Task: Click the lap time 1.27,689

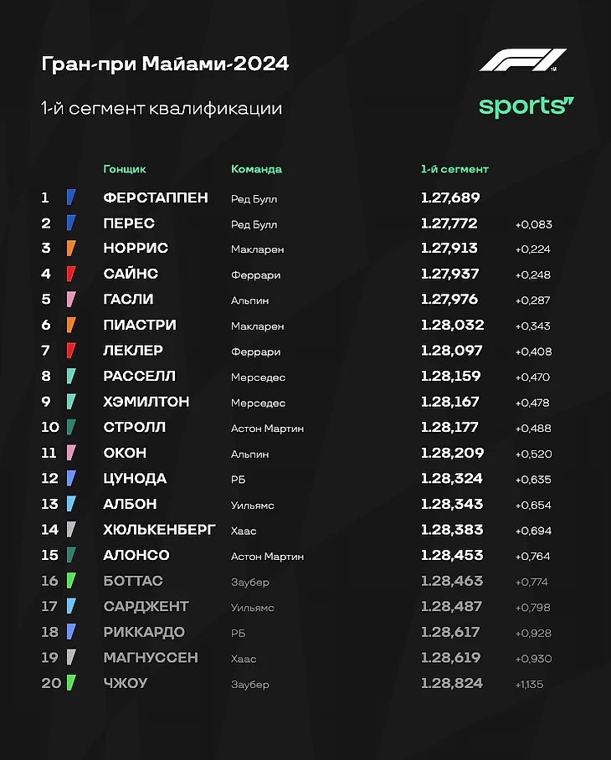Action: (450, 198)
